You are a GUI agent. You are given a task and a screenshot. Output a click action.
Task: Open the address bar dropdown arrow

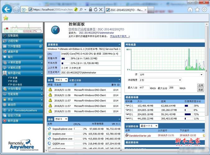pyautogui.click(x=85, y=10)
